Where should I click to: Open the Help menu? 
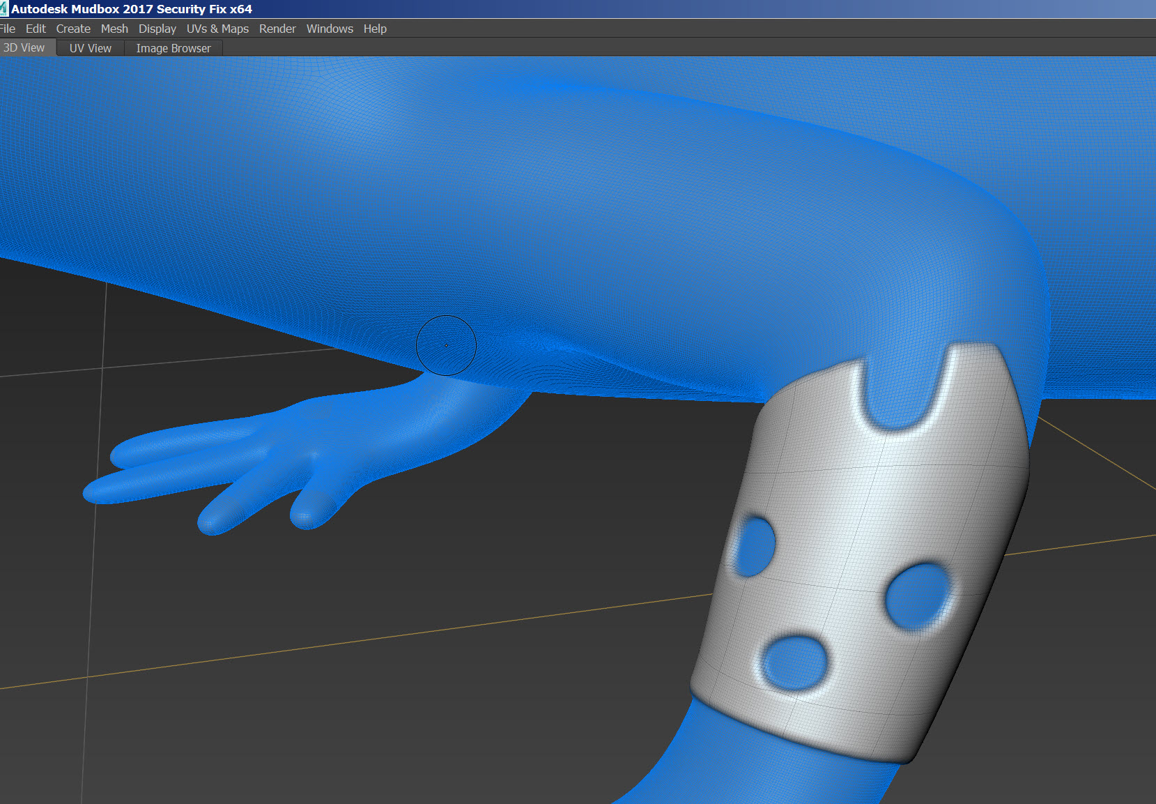375,29
